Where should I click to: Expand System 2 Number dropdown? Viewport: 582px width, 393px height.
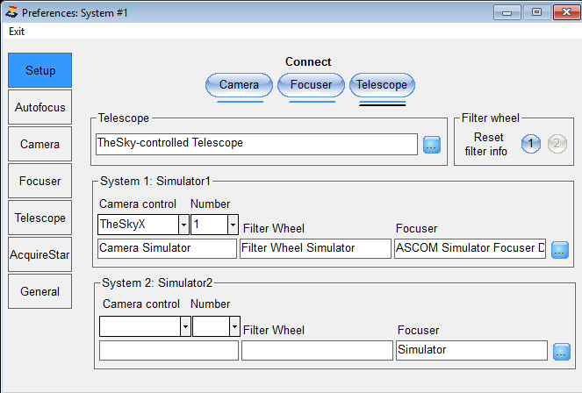[x=234, y=326]
